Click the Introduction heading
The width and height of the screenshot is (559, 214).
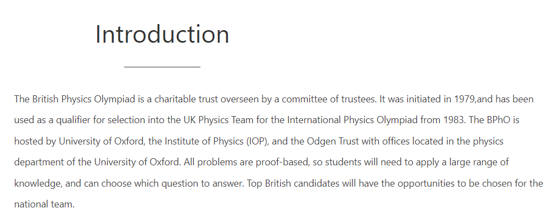point(162,34)
